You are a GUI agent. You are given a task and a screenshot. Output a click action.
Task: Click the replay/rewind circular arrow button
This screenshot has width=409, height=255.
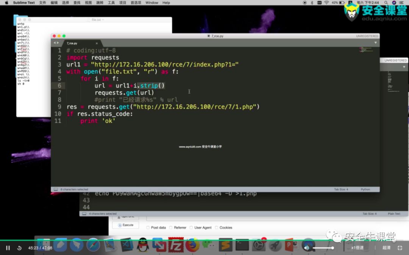pos(19,248)
